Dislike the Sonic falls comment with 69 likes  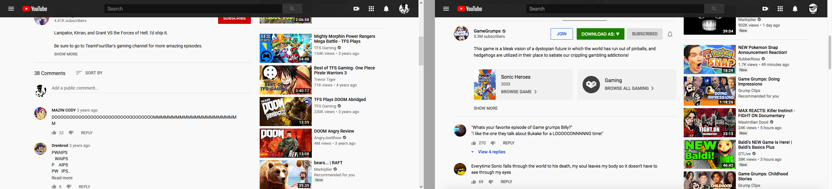pyautogui.click(x=491, y=182)
